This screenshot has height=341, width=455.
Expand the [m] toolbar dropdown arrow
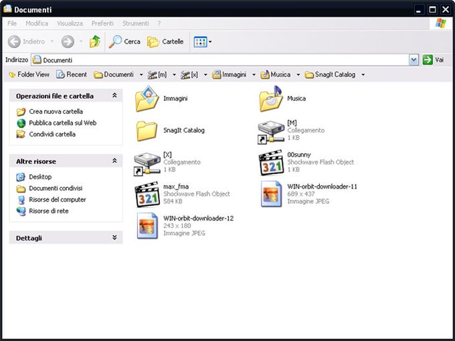pos(174,75)
